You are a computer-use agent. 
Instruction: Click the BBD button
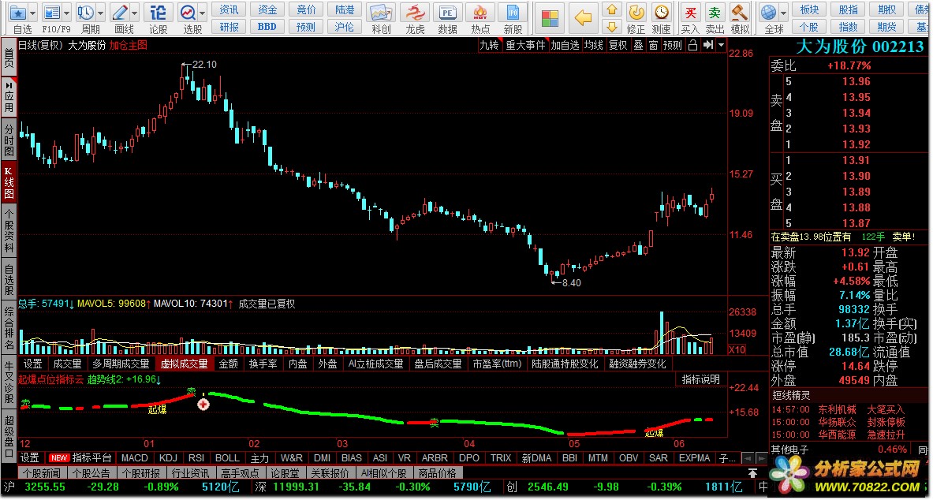click(x=268, y=27)
